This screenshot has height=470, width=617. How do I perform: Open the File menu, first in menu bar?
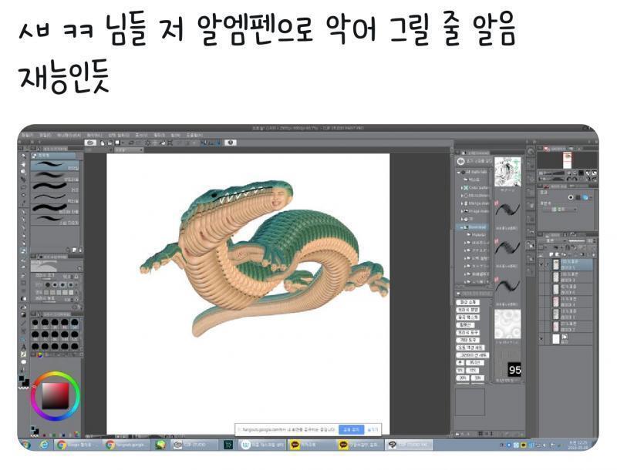(29, 135)
